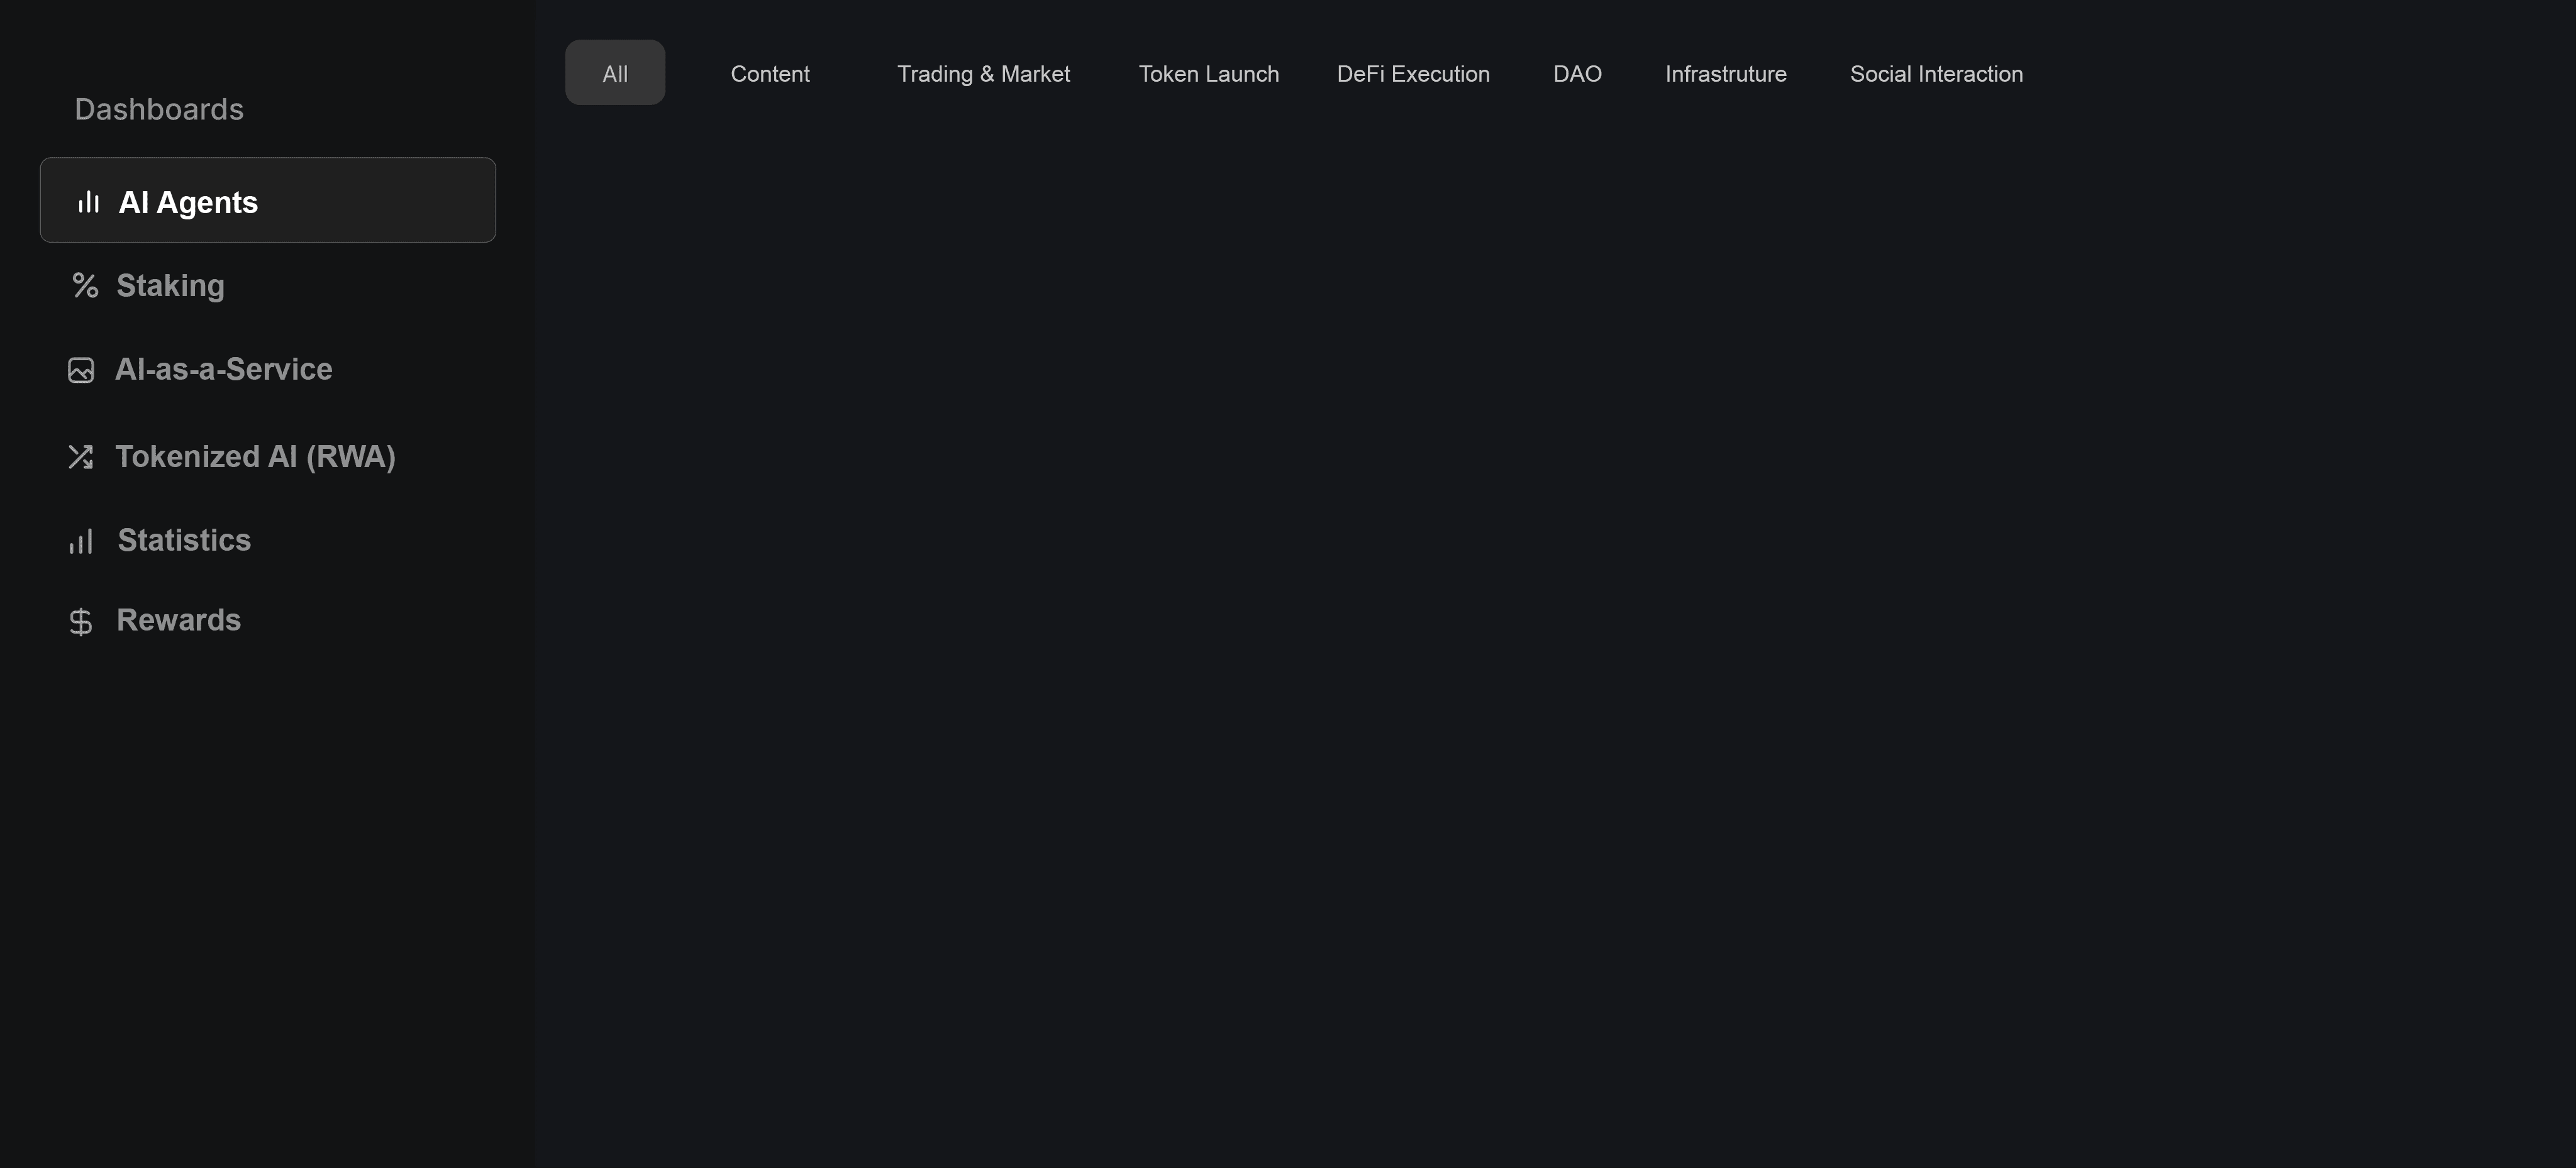Click the bar chart icon beside Statistics
This screenshot has width=2576, height=1168.
click(x=81, y=541)
